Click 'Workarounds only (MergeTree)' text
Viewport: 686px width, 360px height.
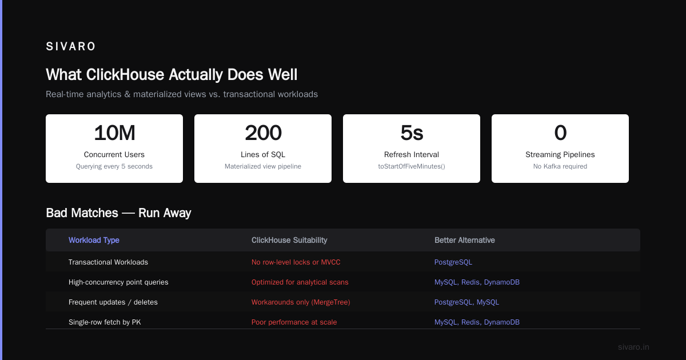click(x=301, y=302)
